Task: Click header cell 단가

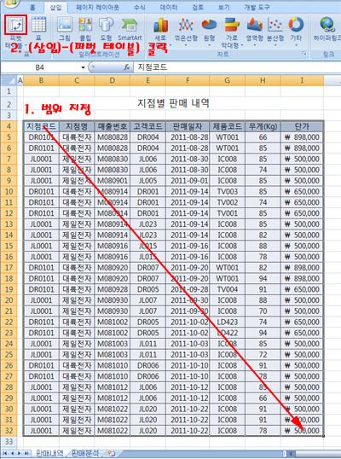Action: point(302,126)
